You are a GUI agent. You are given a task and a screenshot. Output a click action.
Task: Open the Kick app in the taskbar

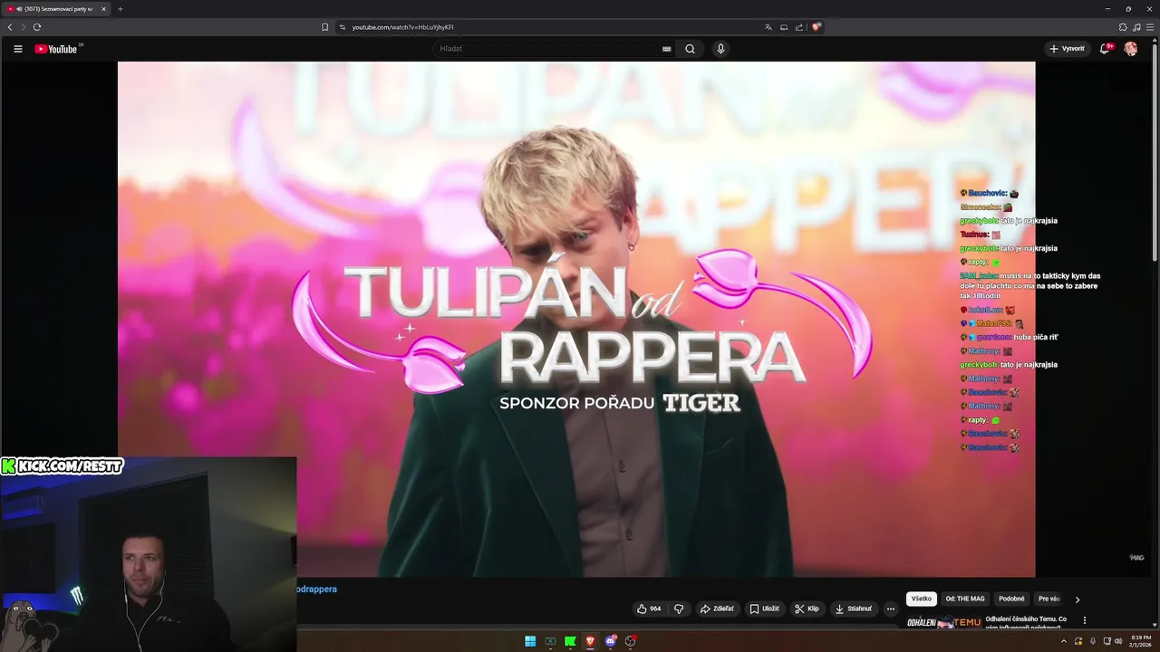(570, 641)
